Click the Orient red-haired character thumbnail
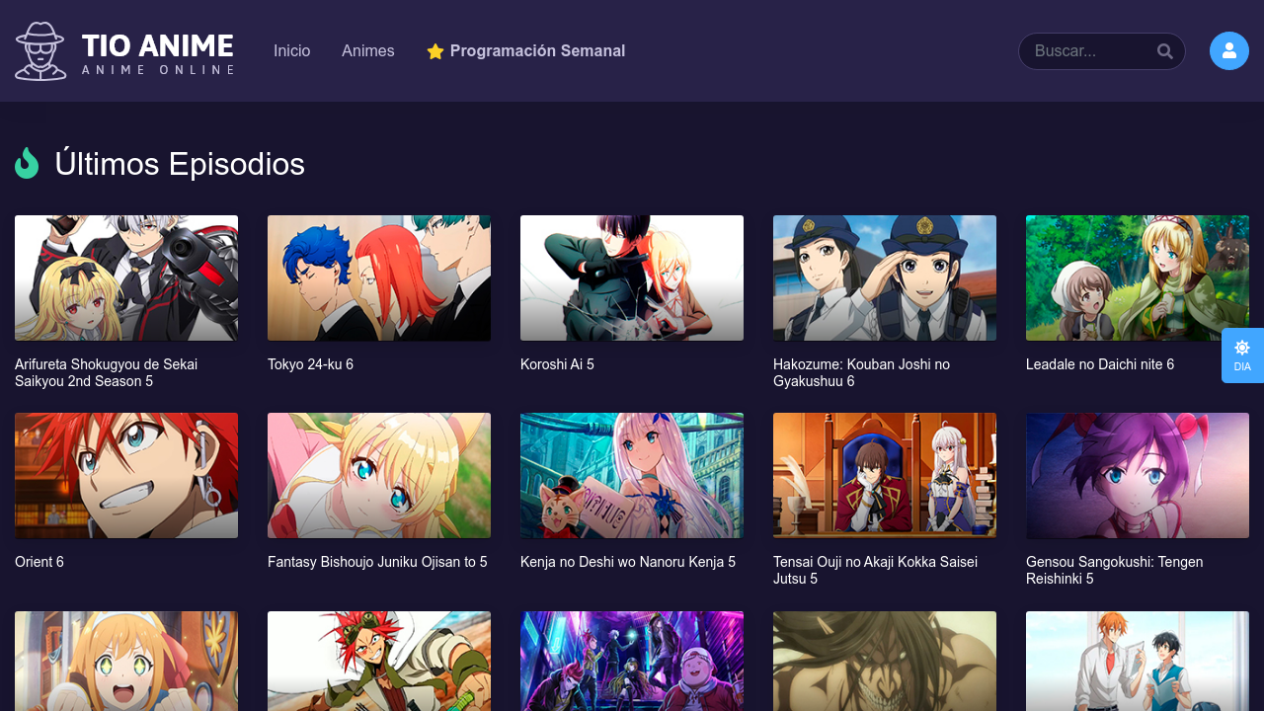Viewport: 1264px width, 711px height. 126,476
